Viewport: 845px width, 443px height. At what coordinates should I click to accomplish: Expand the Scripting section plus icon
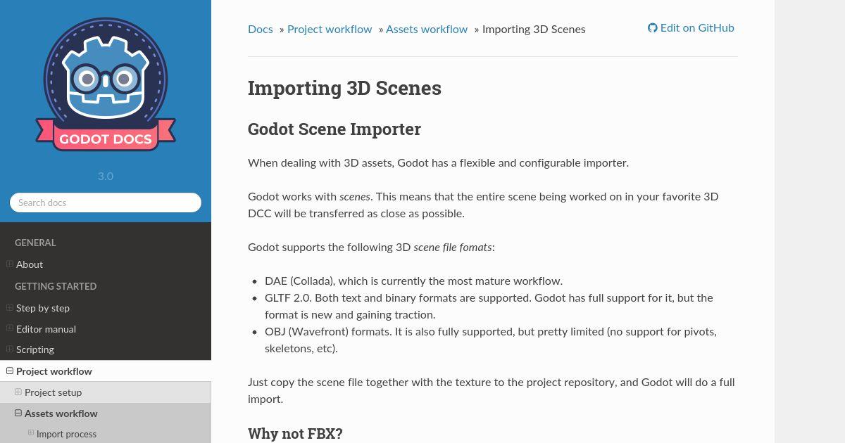click(x=10, y=349)
